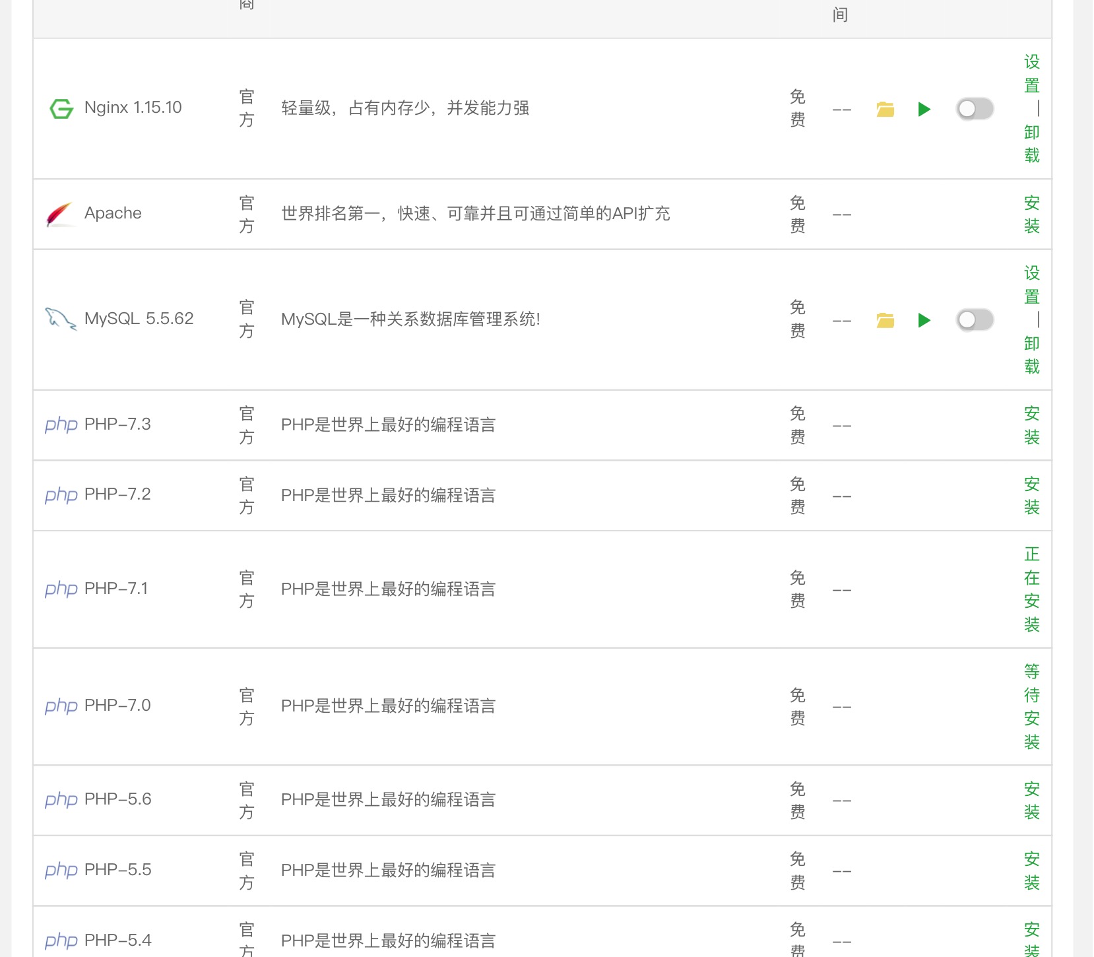Select the PHP-7.3 name text
This screenshot has width=1094, height=957.
click(x=117, y=424)
